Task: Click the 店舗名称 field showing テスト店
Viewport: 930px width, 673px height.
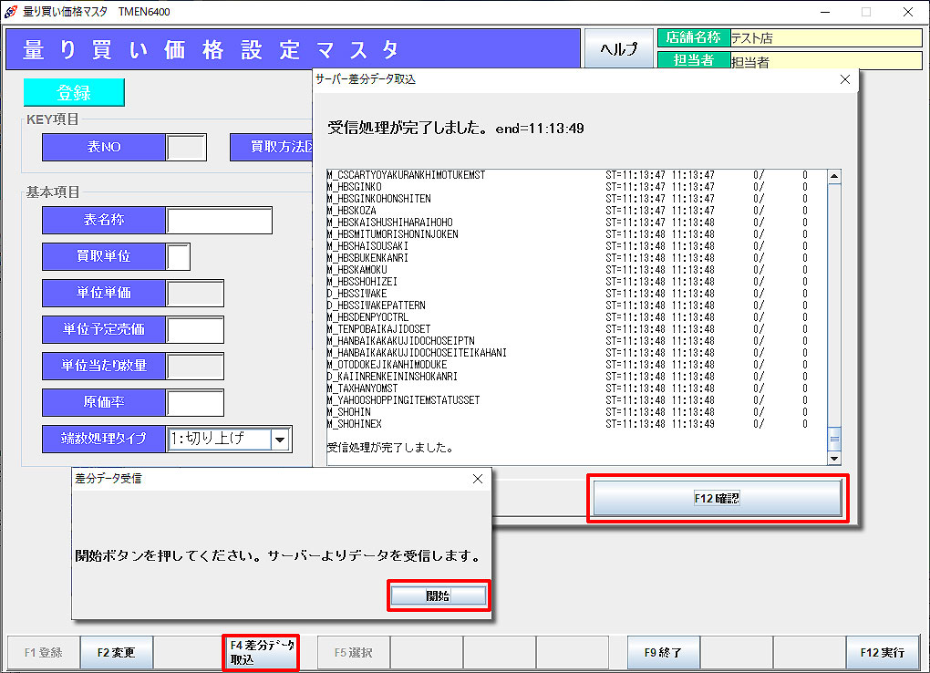Action: point(826,38)
